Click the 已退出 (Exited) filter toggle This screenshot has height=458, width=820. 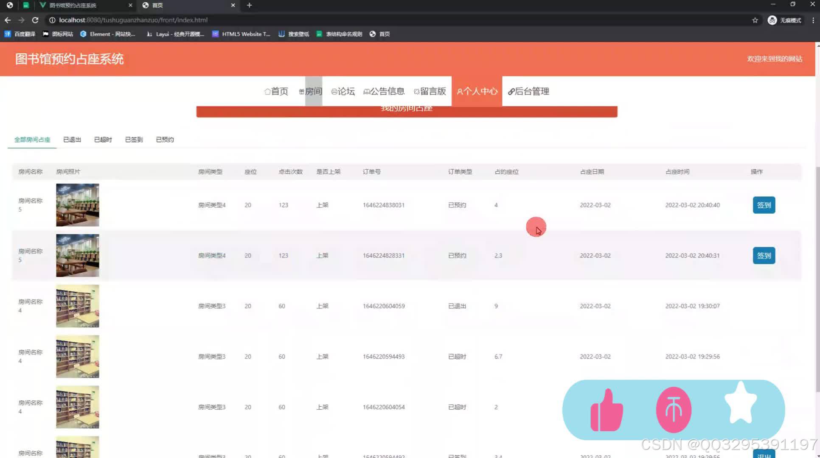(72, 140)
